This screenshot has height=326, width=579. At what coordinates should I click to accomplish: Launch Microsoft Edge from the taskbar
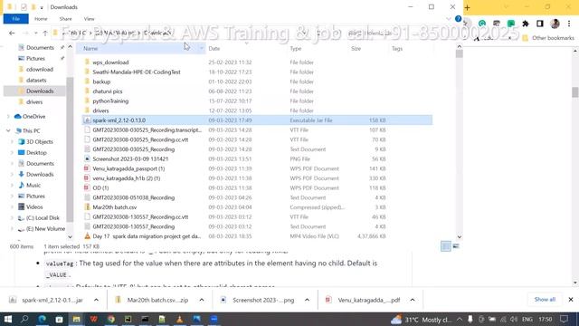pos(43,319)
